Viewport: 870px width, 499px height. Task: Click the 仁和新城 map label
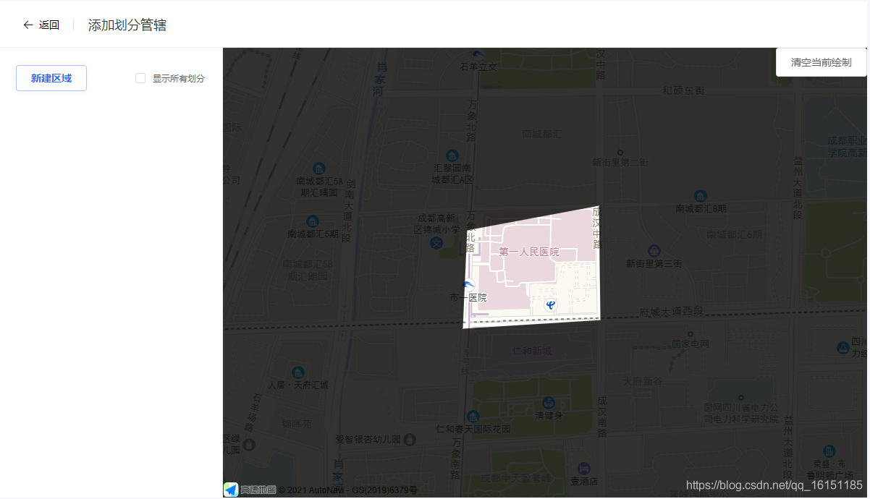click(x=532, y=351)
